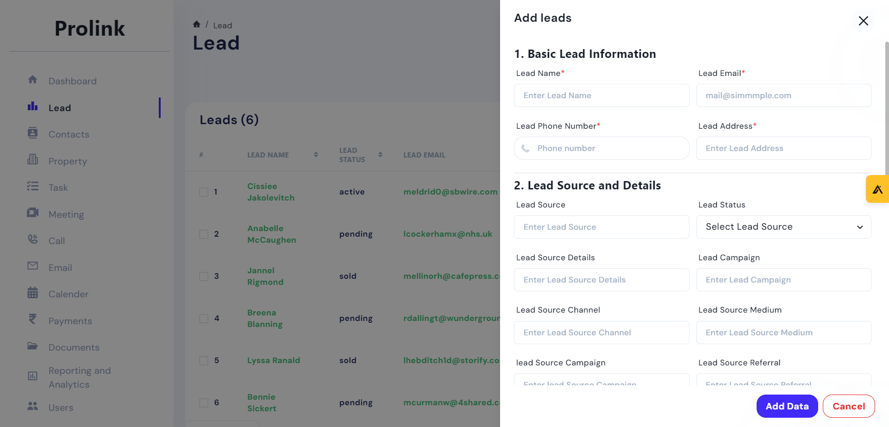
Task: Click the orange floating widget on right edge
Action: click(878, 189)
